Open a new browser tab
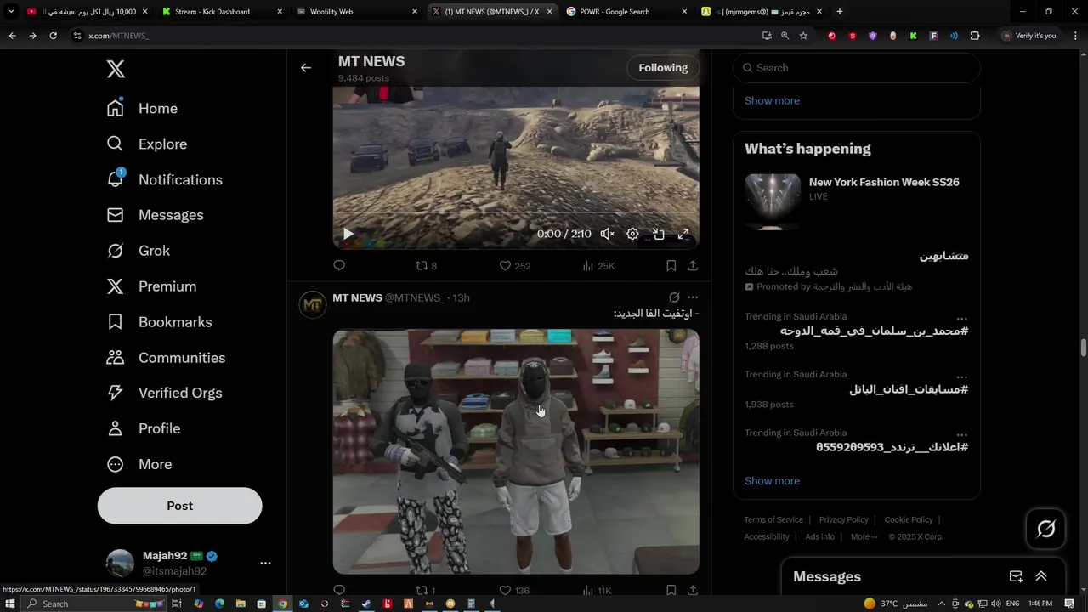This screenshot has height=612, width=1088. coord(840,12)
